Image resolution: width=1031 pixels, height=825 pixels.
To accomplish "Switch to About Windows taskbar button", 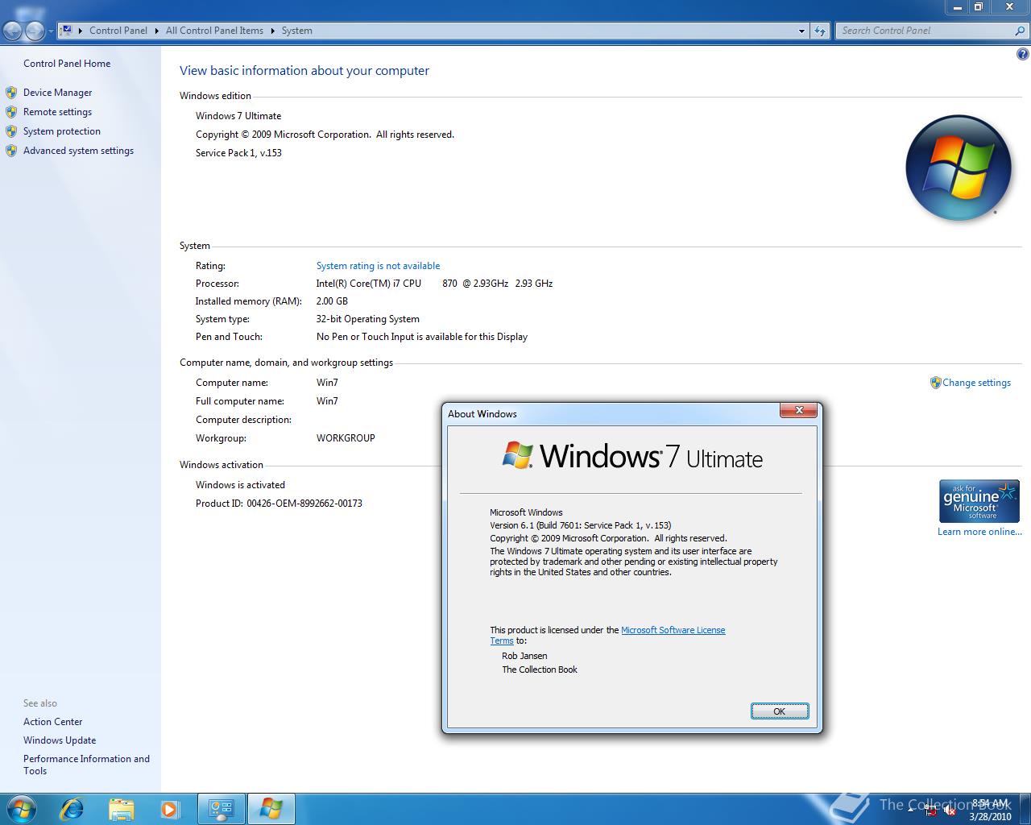I will [271, 809].
